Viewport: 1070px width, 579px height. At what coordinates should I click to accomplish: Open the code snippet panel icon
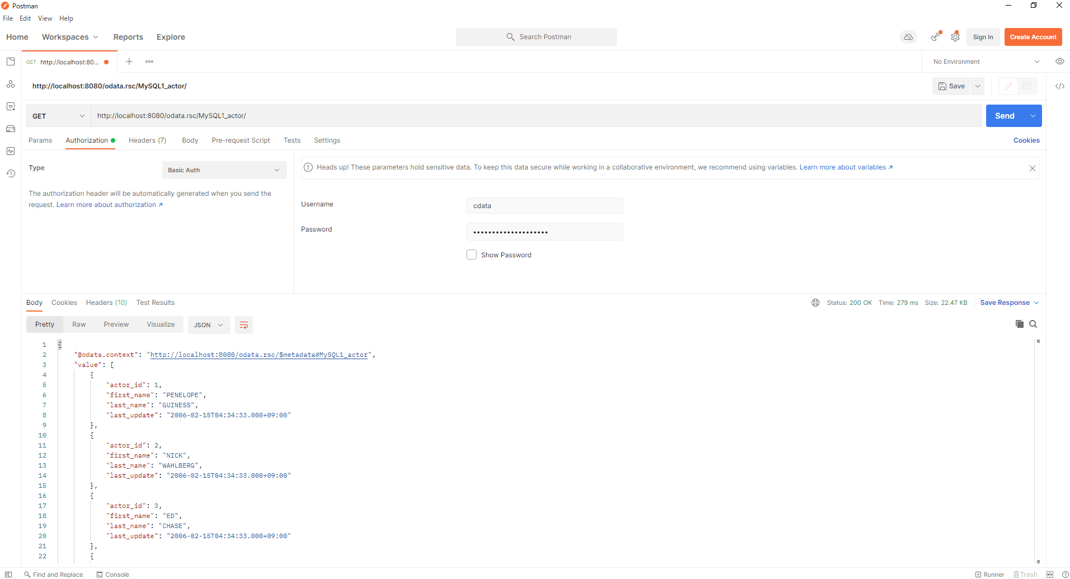pyautogui.click(x=1059, y=86)
